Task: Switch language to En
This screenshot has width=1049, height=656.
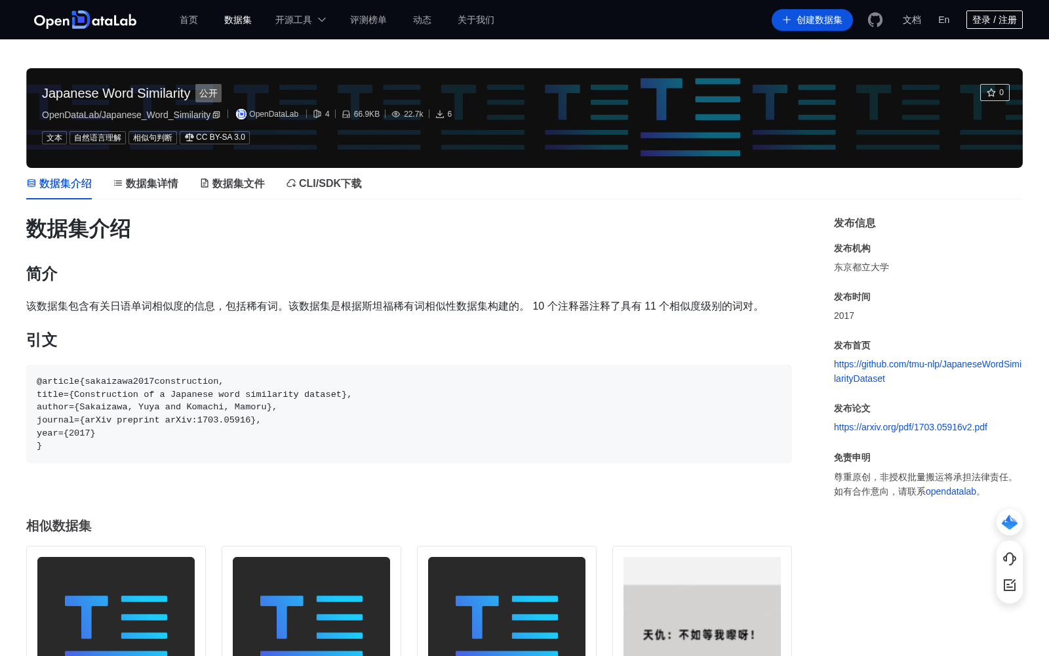Action: point(944,20)
